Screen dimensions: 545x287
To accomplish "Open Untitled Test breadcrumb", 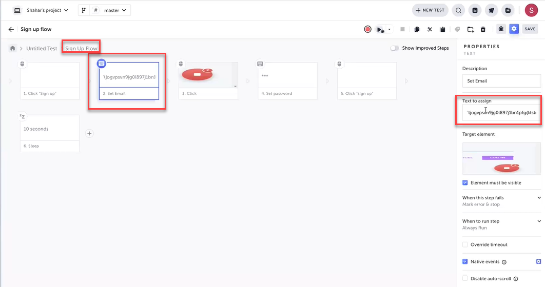I will (42, 49).
